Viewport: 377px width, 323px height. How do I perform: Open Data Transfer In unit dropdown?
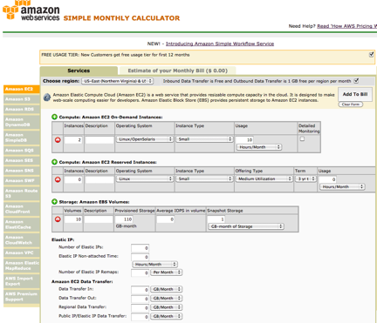tap(166, 289)
